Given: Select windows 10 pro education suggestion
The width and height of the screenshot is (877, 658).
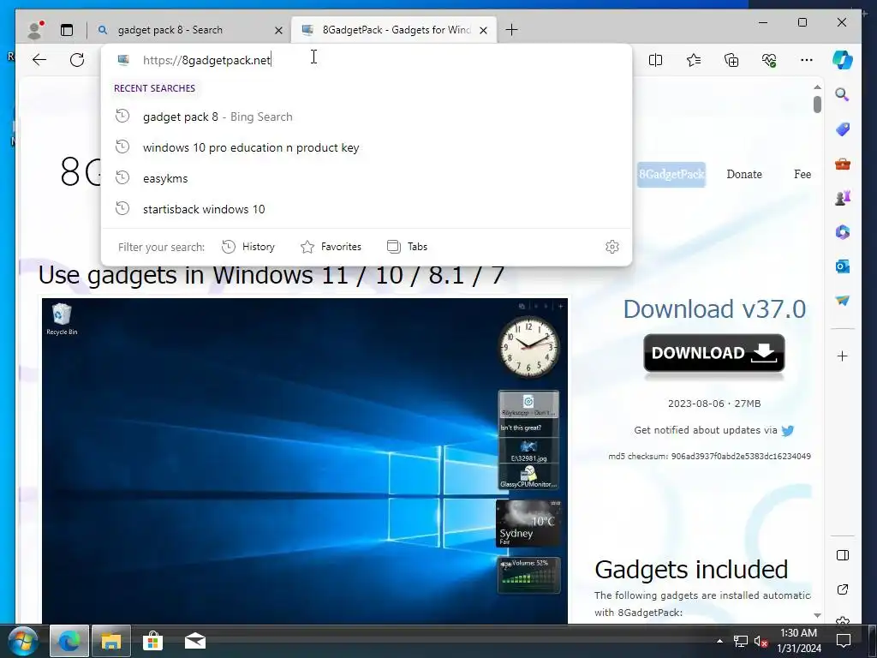Looking at the screenshot, I should click(367, 147).
